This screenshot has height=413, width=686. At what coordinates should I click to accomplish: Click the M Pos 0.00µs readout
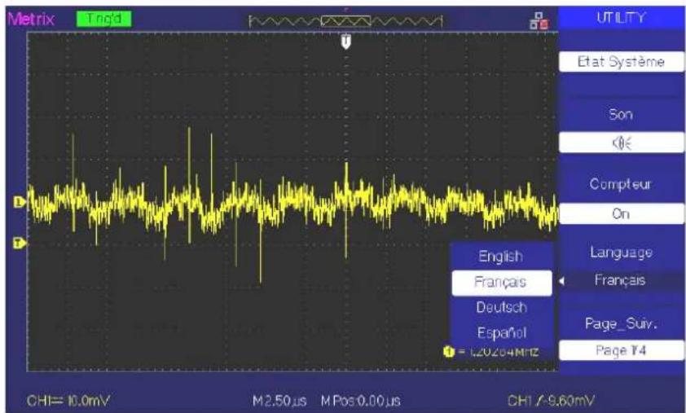[x=360, y=401]
